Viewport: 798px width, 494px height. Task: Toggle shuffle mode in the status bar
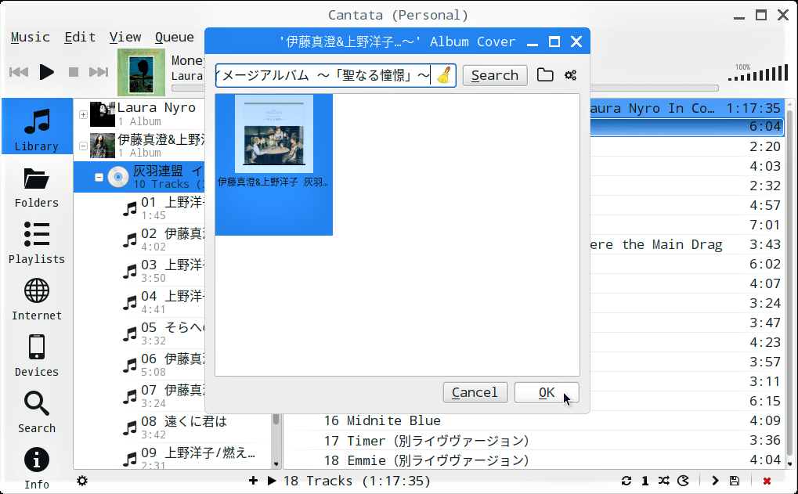tap(663, 481)
